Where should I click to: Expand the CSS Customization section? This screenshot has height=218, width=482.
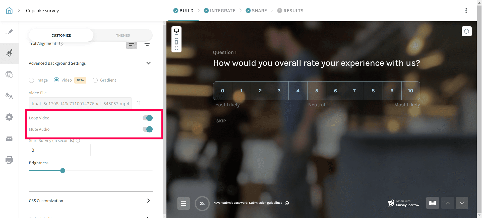(x=148, y=201)
